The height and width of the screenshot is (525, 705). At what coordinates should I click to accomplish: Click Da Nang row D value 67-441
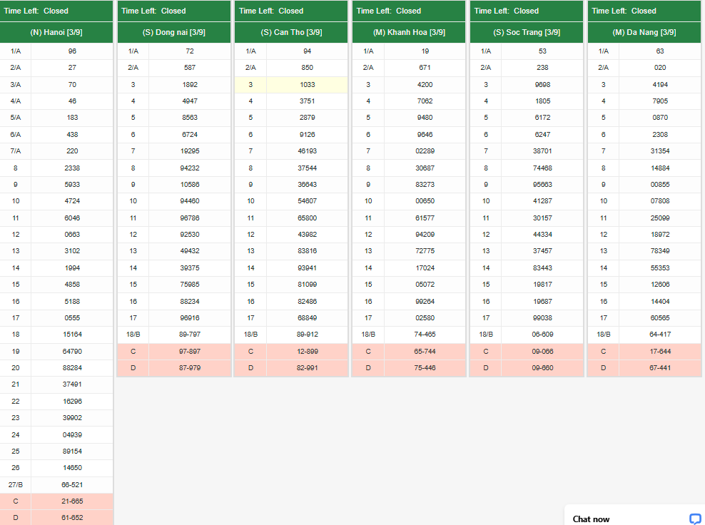[660, 368]
